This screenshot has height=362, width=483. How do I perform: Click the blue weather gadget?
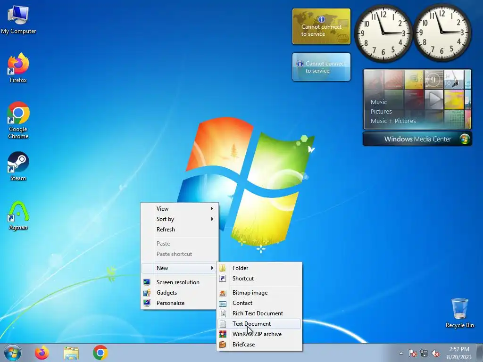(x=321, y=67)
